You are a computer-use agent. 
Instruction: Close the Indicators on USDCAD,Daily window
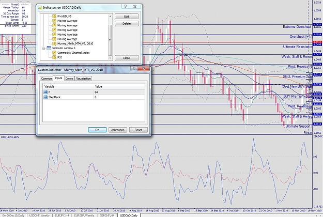point(135,7)
